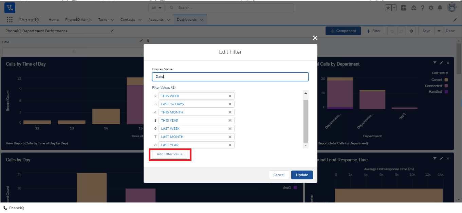Viewport: 462px width, 213px height.
Task: Open the App Launcher grid icon
Action: pos(10,20)
